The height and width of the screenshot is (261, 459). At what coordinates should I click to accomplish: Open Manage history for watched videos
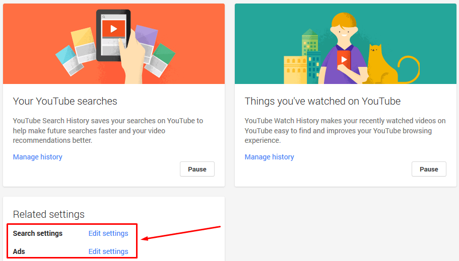[x=270, y=157]
